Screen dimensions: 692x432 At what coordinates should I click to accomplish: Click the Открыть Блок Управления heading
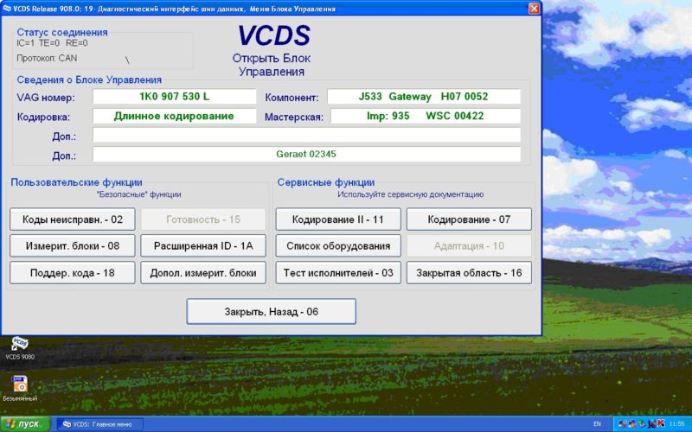272,65
